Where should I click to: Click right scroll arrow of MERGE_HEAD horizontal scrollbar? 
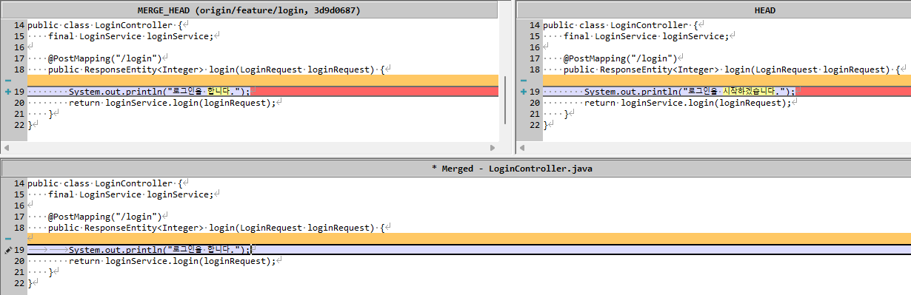tap(492, 148)
